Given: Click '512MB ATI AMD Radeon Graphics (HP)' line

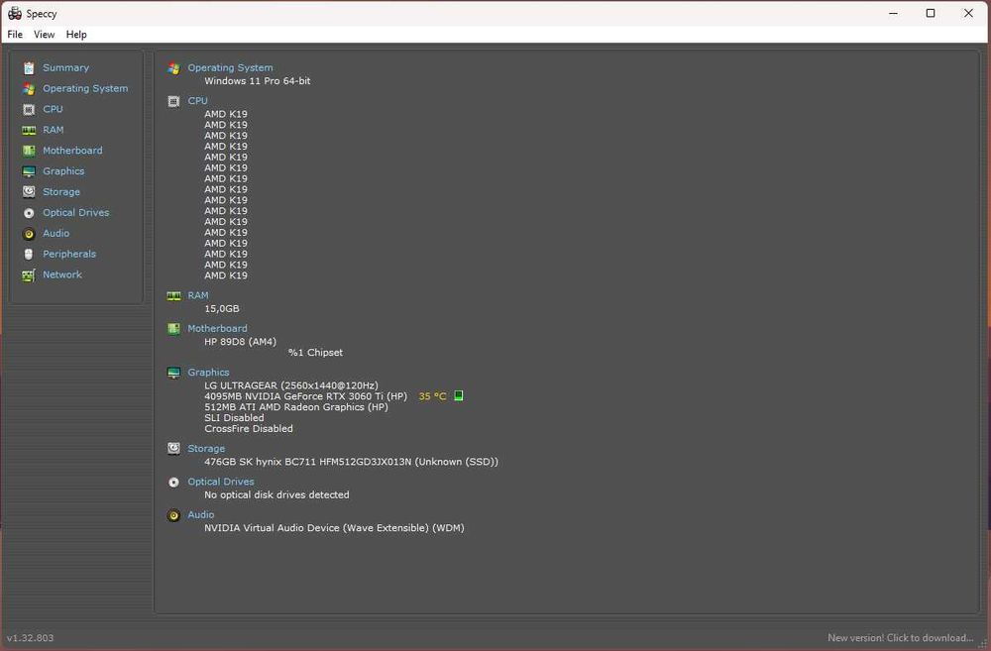Looking at the screenshot, I should click(x=296, y=407).
